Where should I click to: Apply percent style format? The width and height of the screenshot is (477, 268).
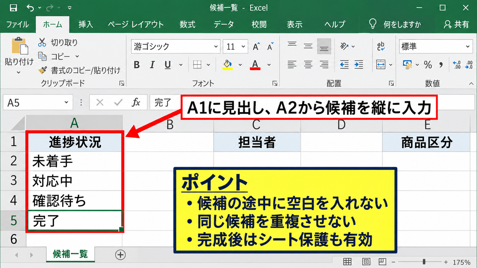click(428, 65)
